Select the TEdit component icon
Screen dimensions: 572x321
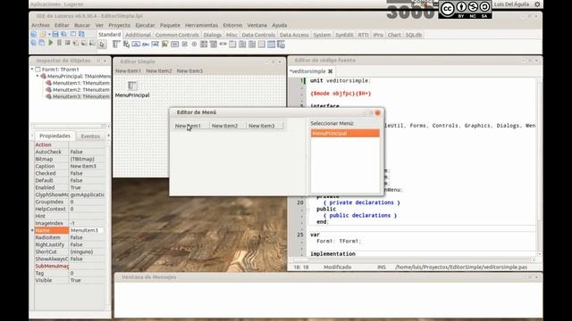coord(155,44)
